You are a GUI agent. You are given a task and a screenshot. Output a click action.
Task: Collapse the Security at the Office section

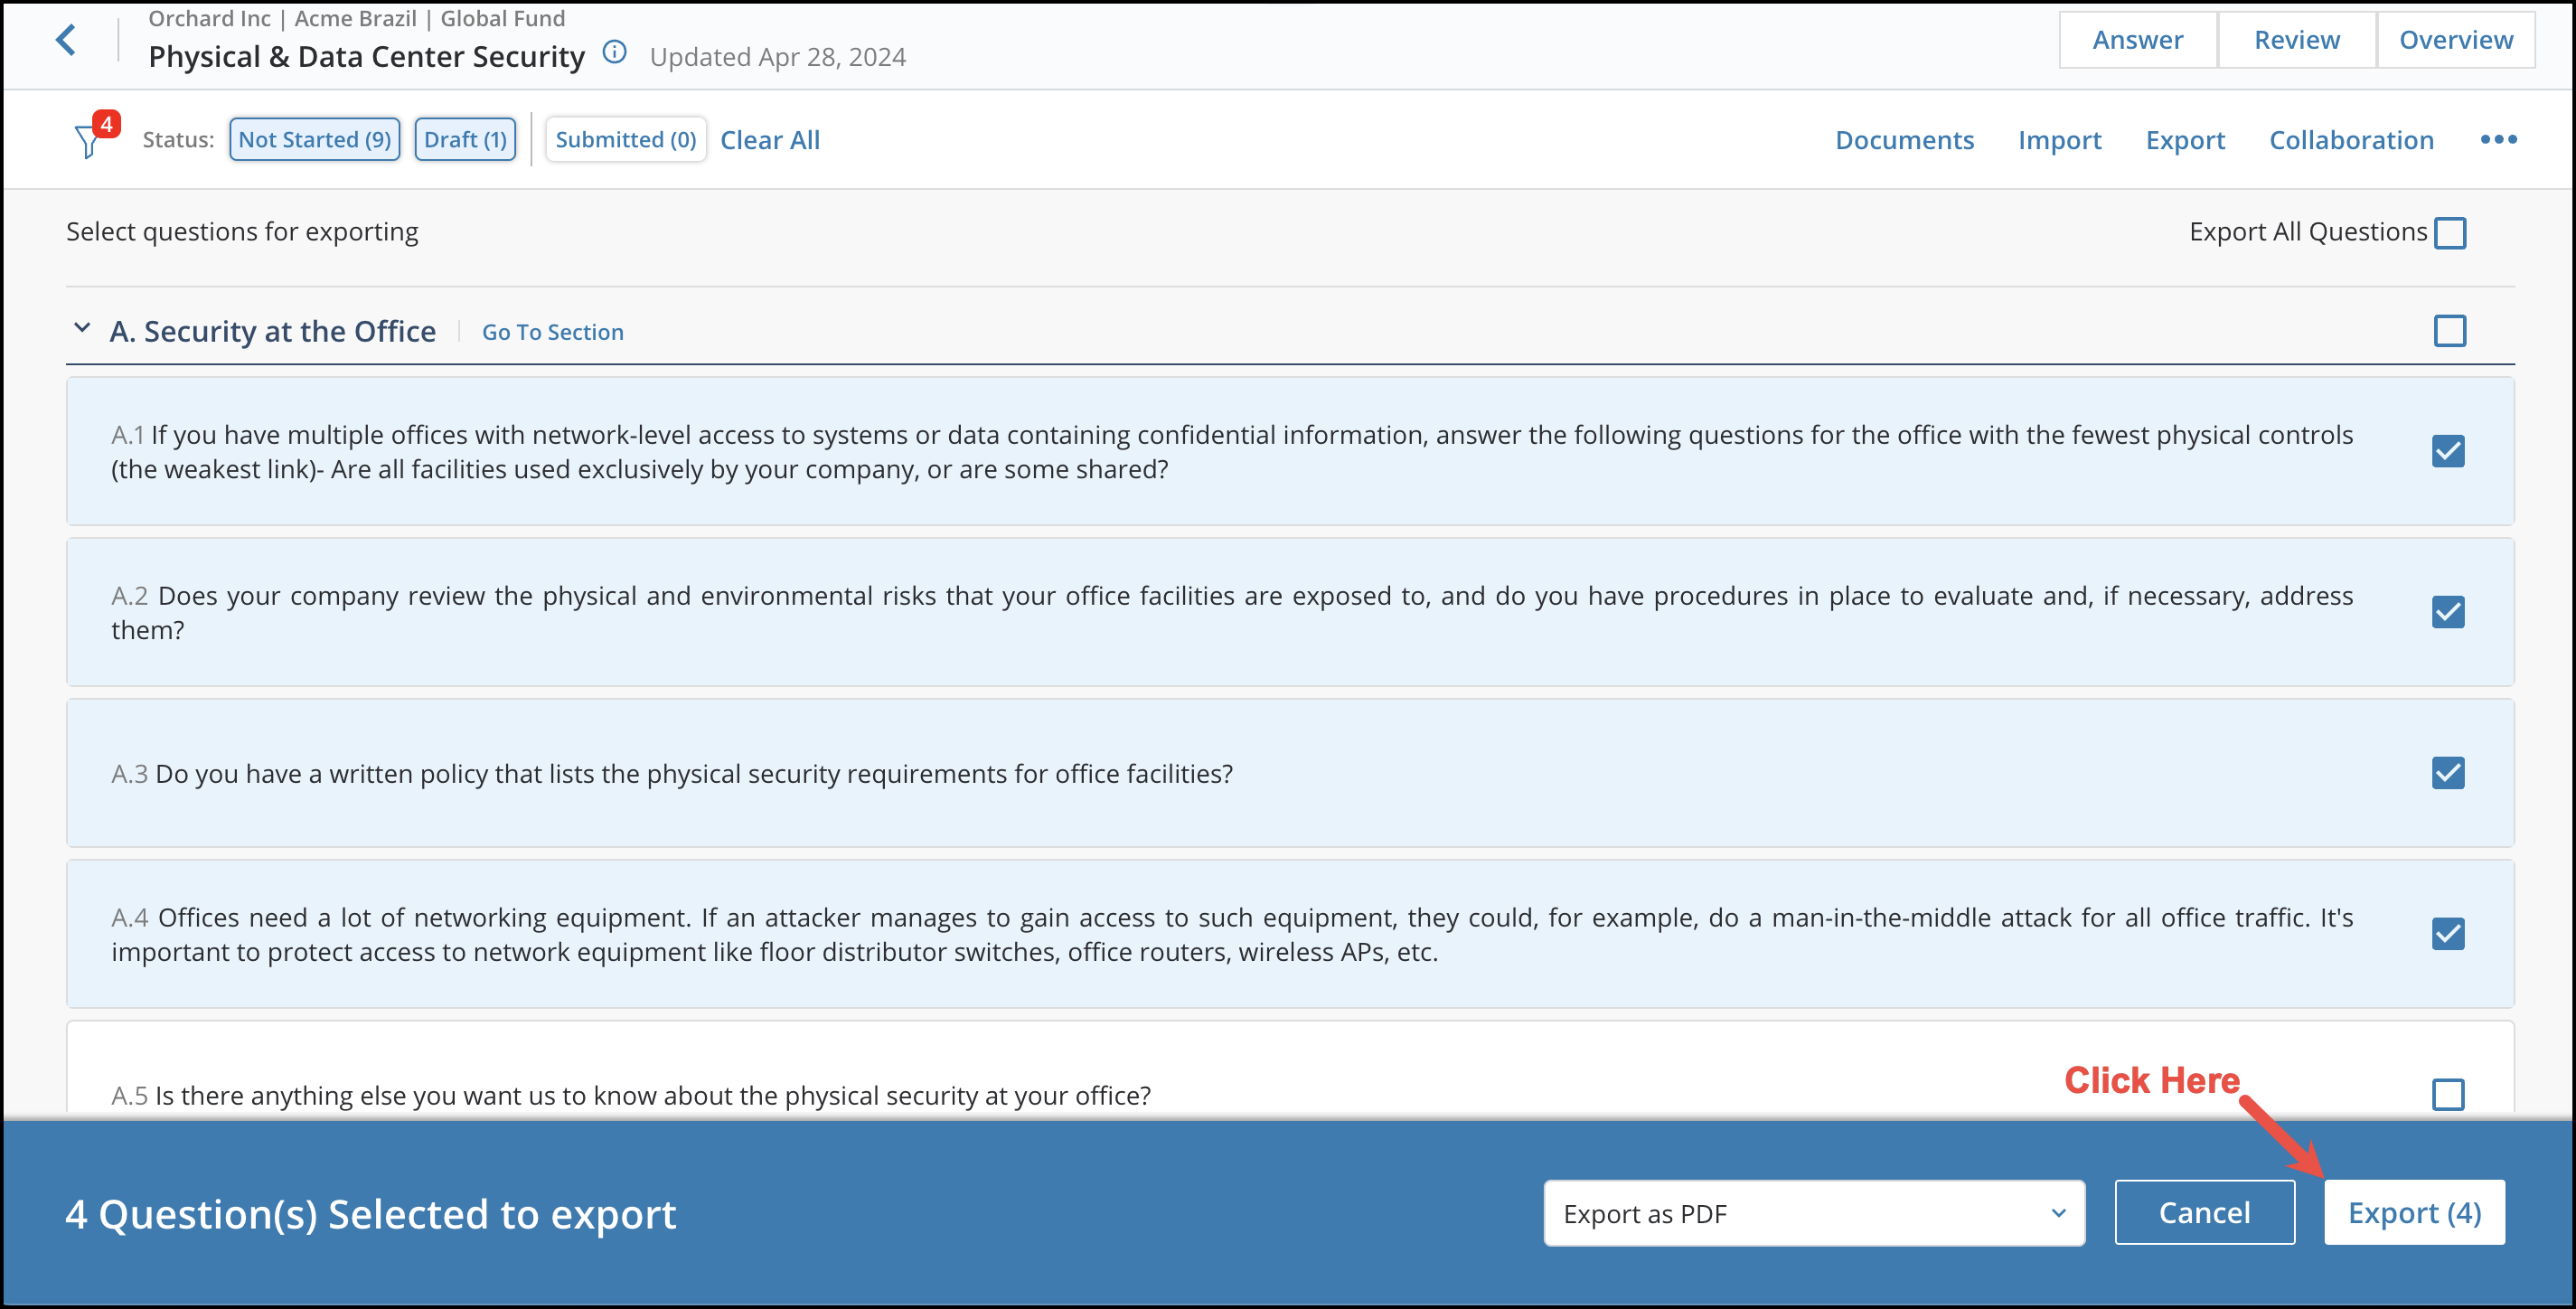[x=83, y=328]
